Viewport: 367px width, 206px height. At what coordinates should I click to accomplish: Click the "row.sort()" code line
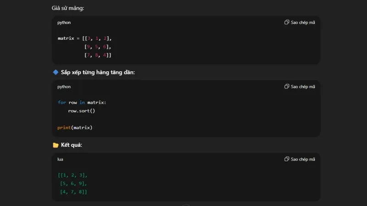click(82, 111)
